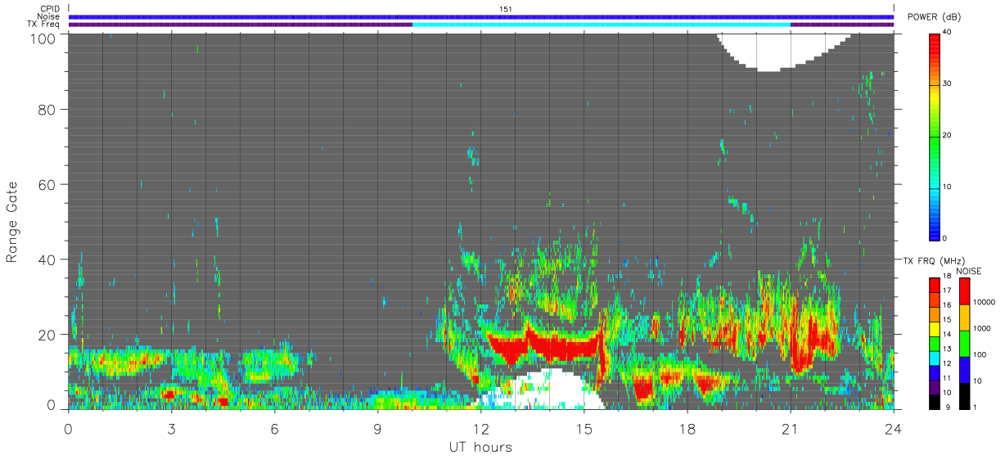The image size is (1005, 464).
Task: Click the POWER (dB) legend title
Action: click(x=934, y=17)
